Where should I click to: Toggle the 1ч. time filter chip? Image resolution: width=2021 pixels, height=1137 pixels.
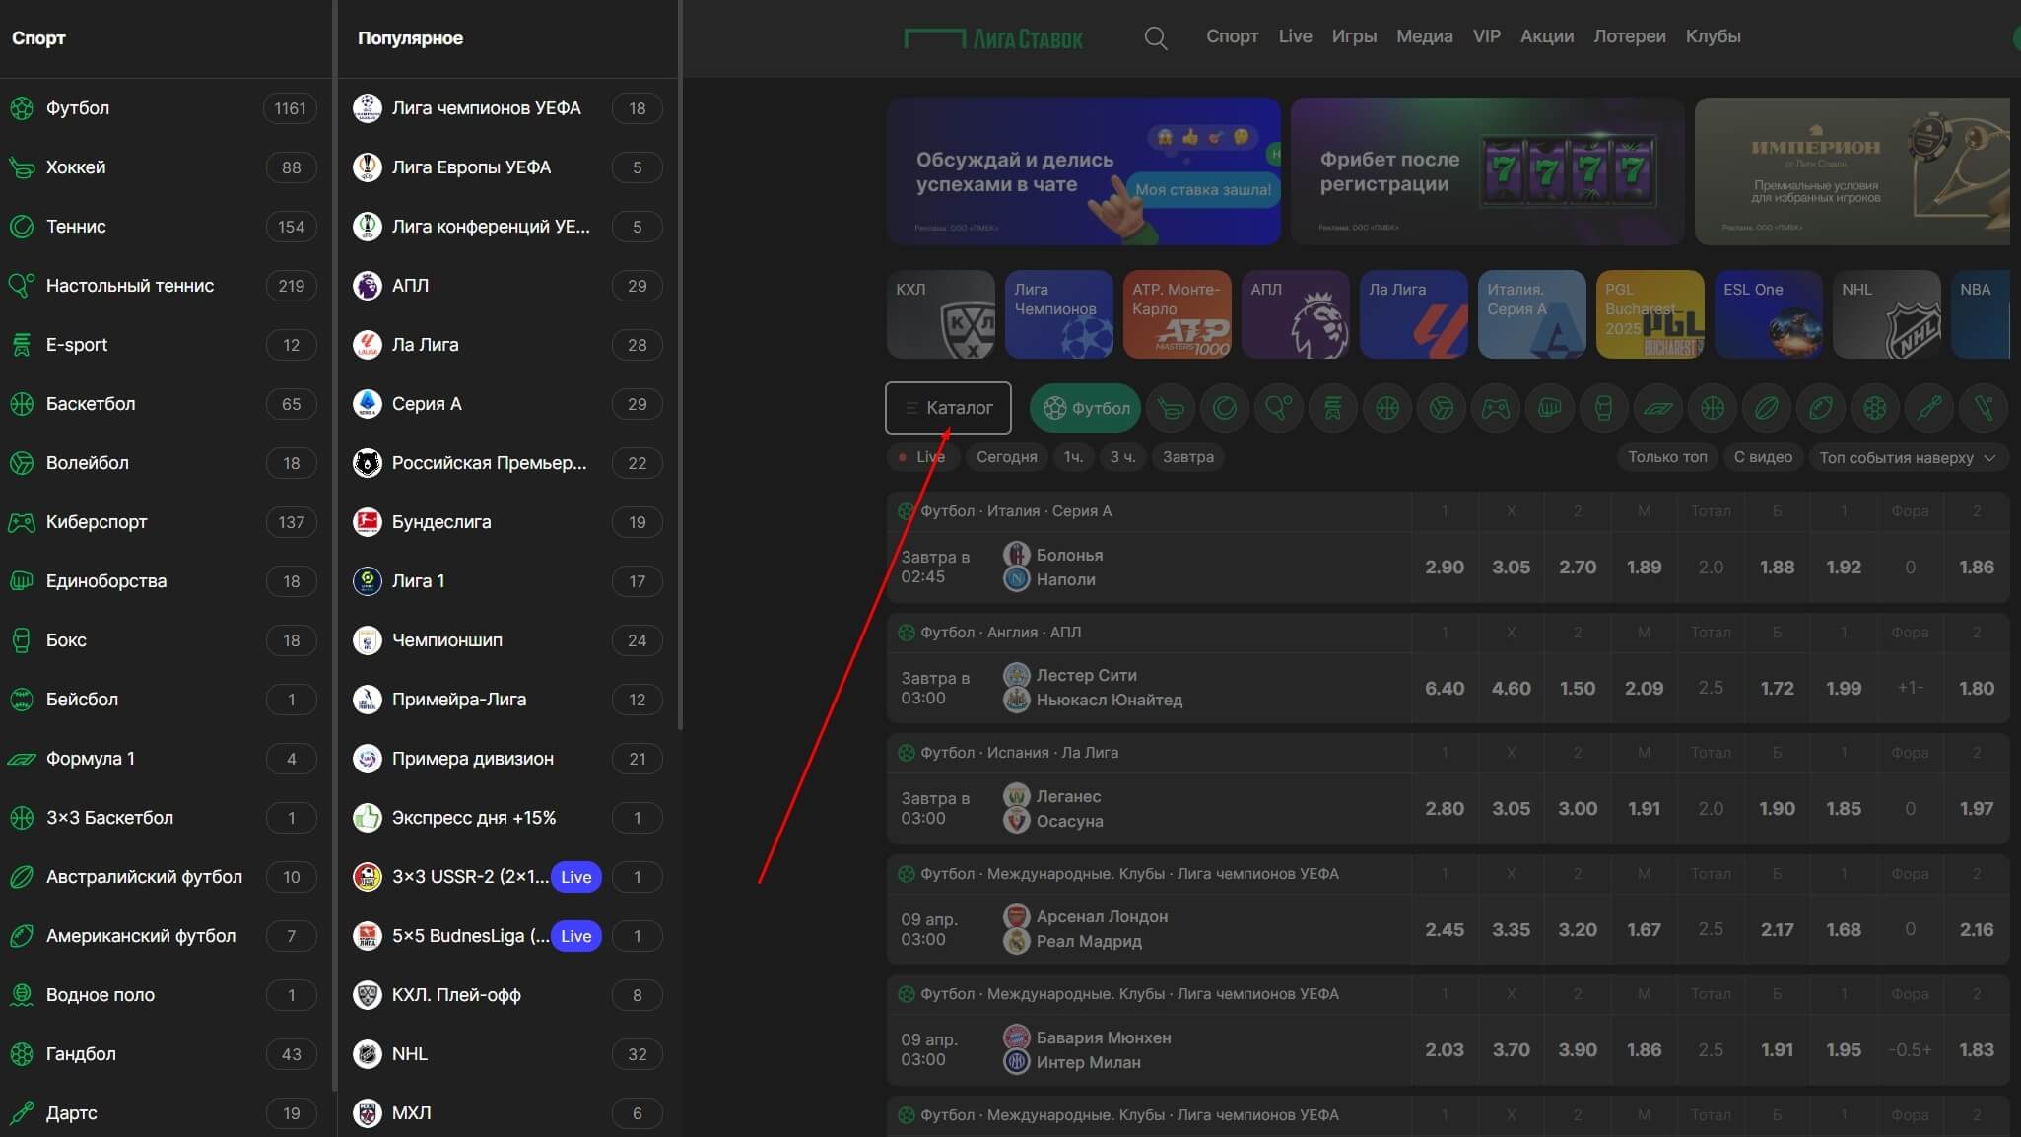pyautogui.click(x=1073, y=457)
